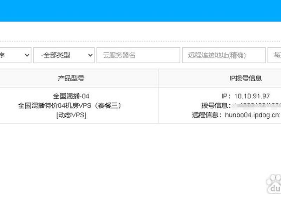Select the IP: 10.10.91.97 text
281x210 pixels.
[246, 96]
